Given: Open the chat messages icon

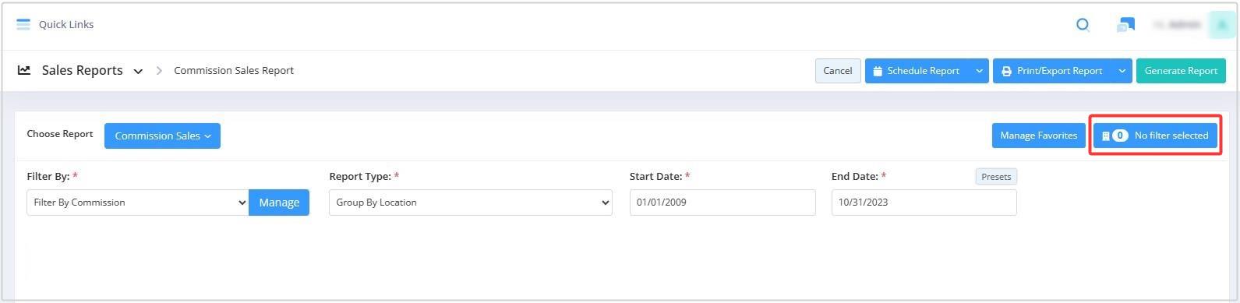Looking at the screenshot, I should [1125, 25].
